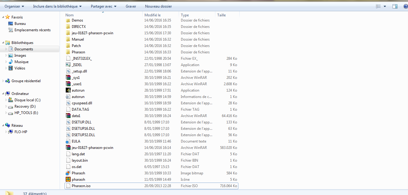Click the Groupe résidentiel icon
Image resolution: width=408 pixels, height=195 pixels.
coord(8,81)
